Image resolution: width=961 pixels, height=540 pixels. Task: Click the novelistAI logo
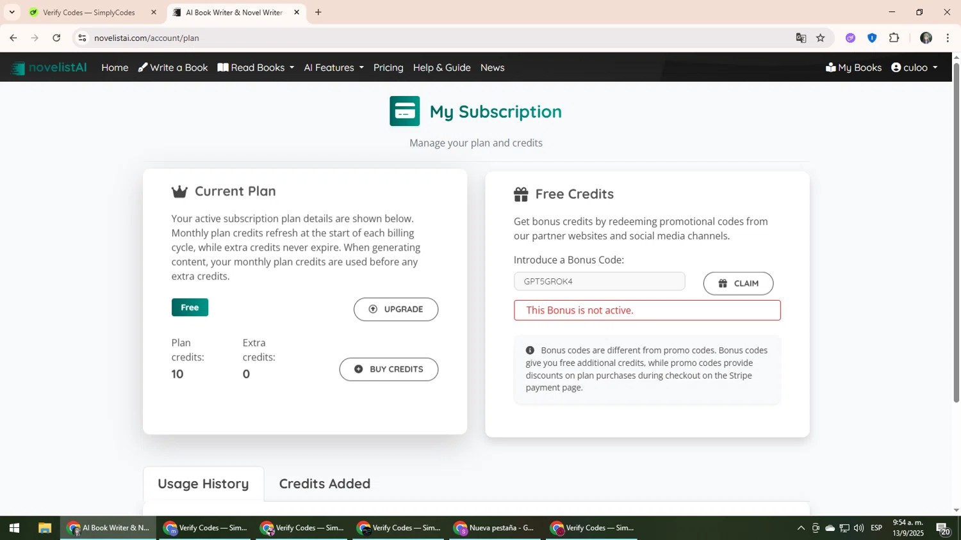point(49,68)
